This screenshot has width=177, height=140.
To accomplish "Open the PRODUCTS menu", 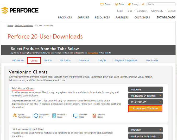I will coord(65,17).
